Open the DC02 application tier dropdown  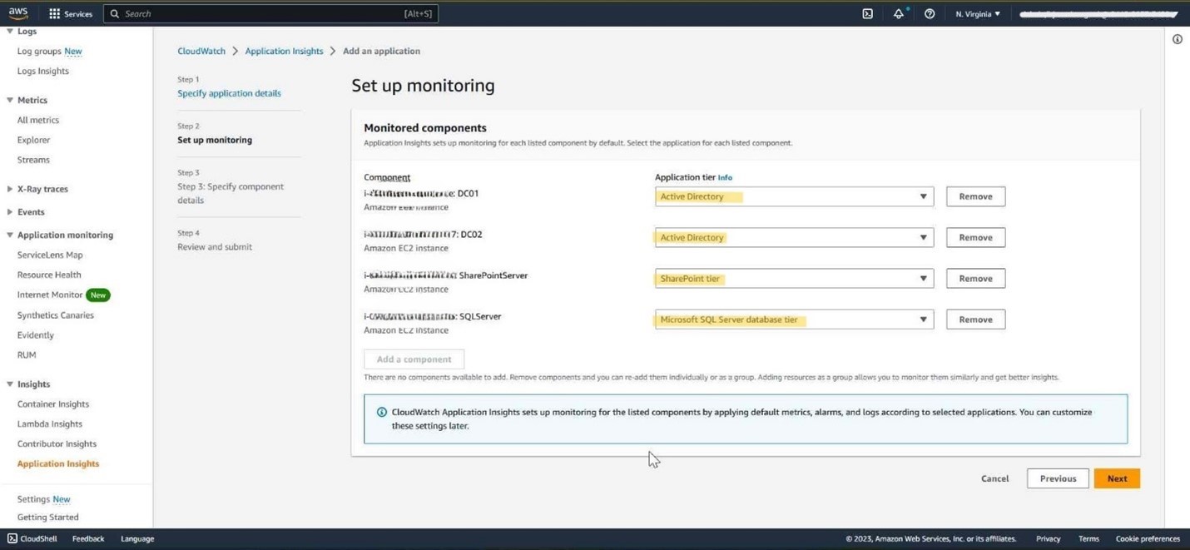(794, 237)
